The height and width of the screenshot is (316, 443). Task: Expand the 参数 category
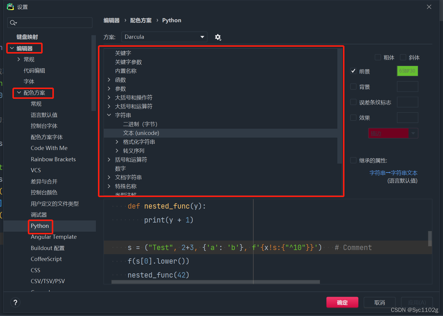[109, 88]
